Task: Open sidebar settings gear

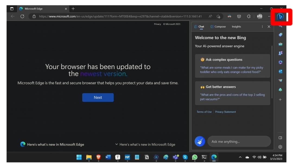Action: click(280, 147)
